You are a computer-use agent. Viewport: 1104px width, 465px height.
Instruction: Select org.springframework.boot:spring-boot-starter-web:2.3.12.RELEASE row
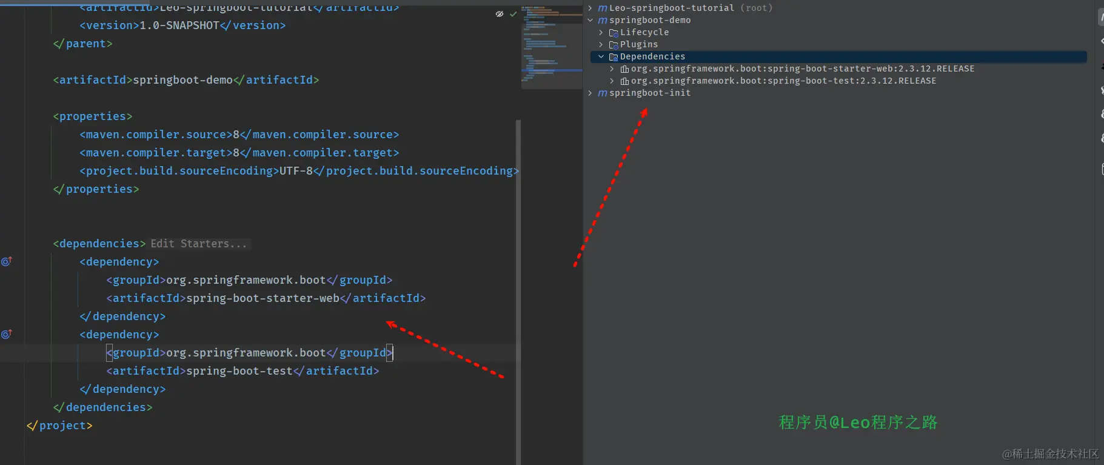[x=838, y=69]
